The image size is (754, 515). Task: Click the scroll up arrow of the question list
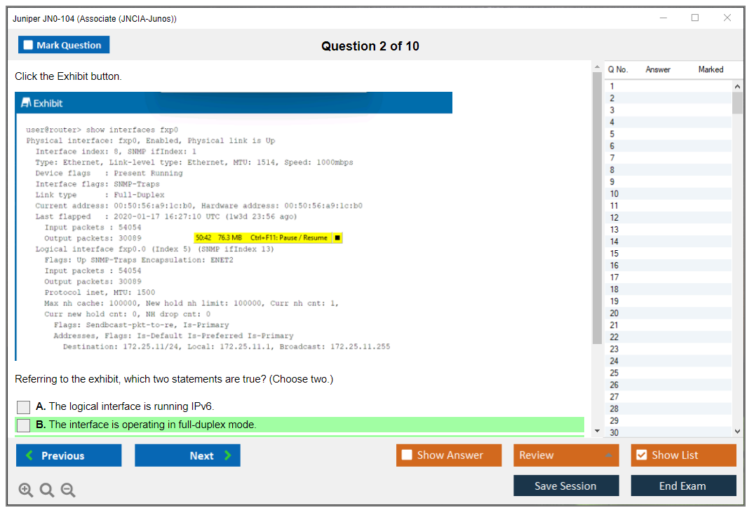point(737,85)
